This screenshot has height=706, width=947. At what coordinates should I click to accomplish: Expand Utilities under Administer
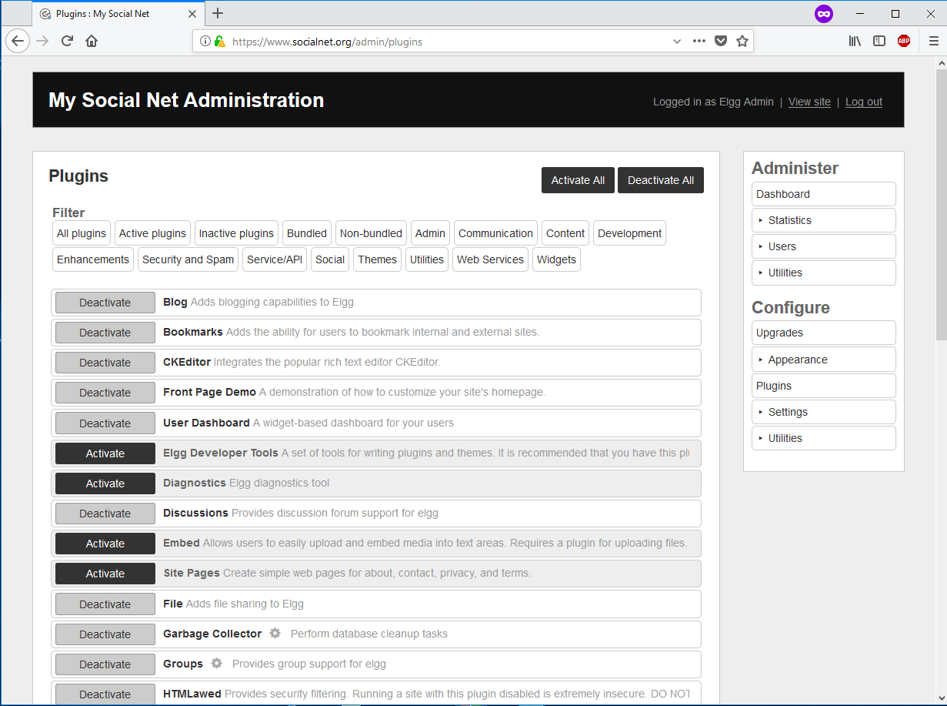point(823,273)
